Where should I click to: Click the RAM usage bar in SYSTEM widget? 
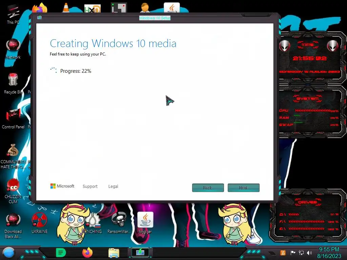309,117
